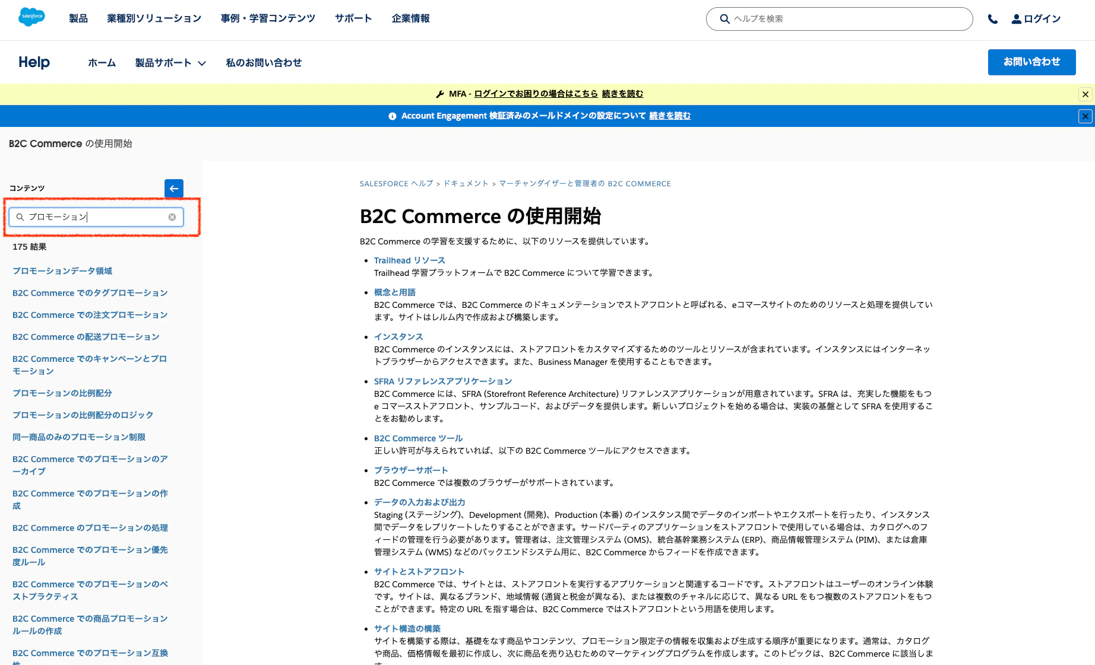Open インスタンス link

[x=398, y=337]
